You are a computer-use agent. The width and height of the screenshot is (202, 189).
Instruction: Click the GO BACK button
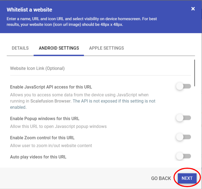click(161, 178)
